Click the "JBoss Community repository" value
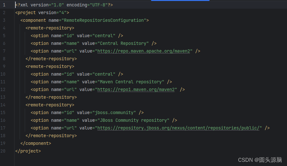 (x=133, y=120)
